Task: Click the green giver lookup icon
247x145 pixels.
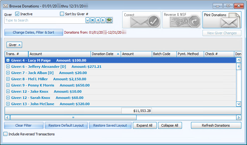Action: (x=109, y=21)
